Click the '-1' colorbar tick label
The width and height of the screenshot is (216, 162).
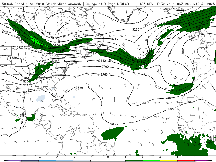pyautogui.click(x=91, y=157)
